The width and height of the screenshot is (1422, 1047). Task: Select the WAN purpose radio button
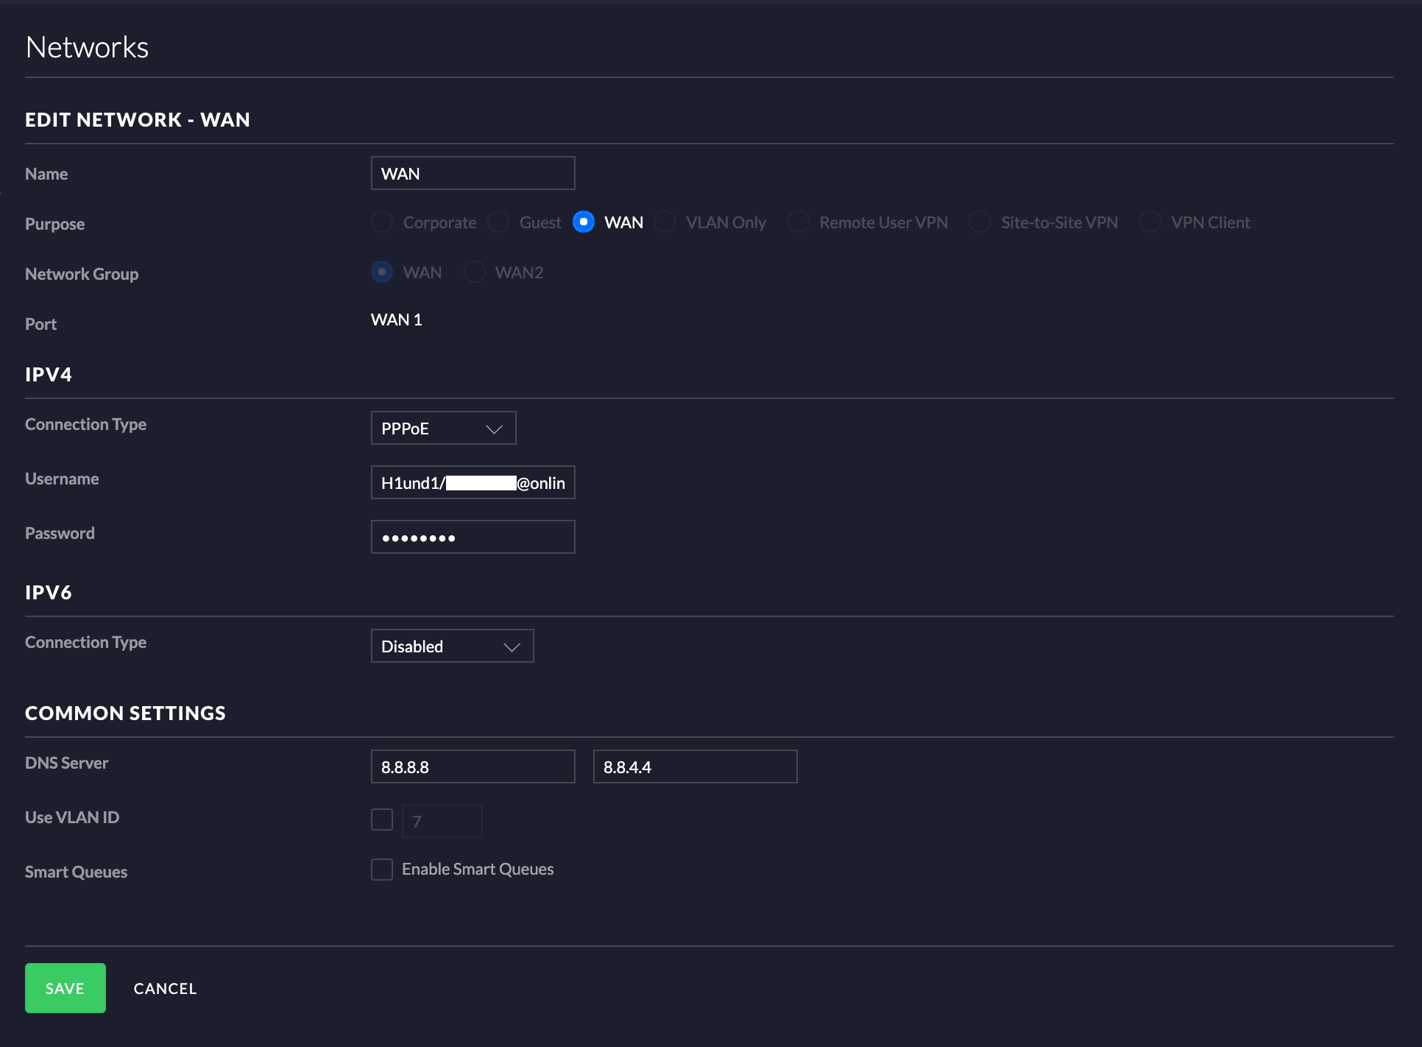coord(584,222)
